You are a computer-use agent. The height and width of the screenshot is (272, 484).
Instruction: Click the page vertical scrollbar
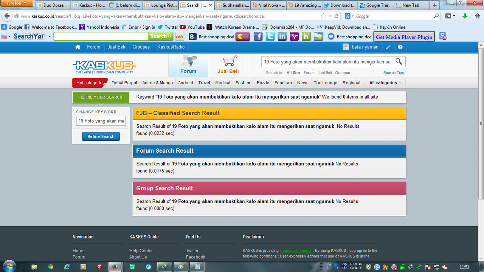[x=481, y=124]
